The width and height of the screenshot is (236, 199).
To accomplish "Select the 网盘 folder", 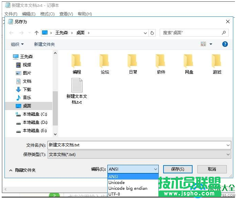I will [189, 64].
